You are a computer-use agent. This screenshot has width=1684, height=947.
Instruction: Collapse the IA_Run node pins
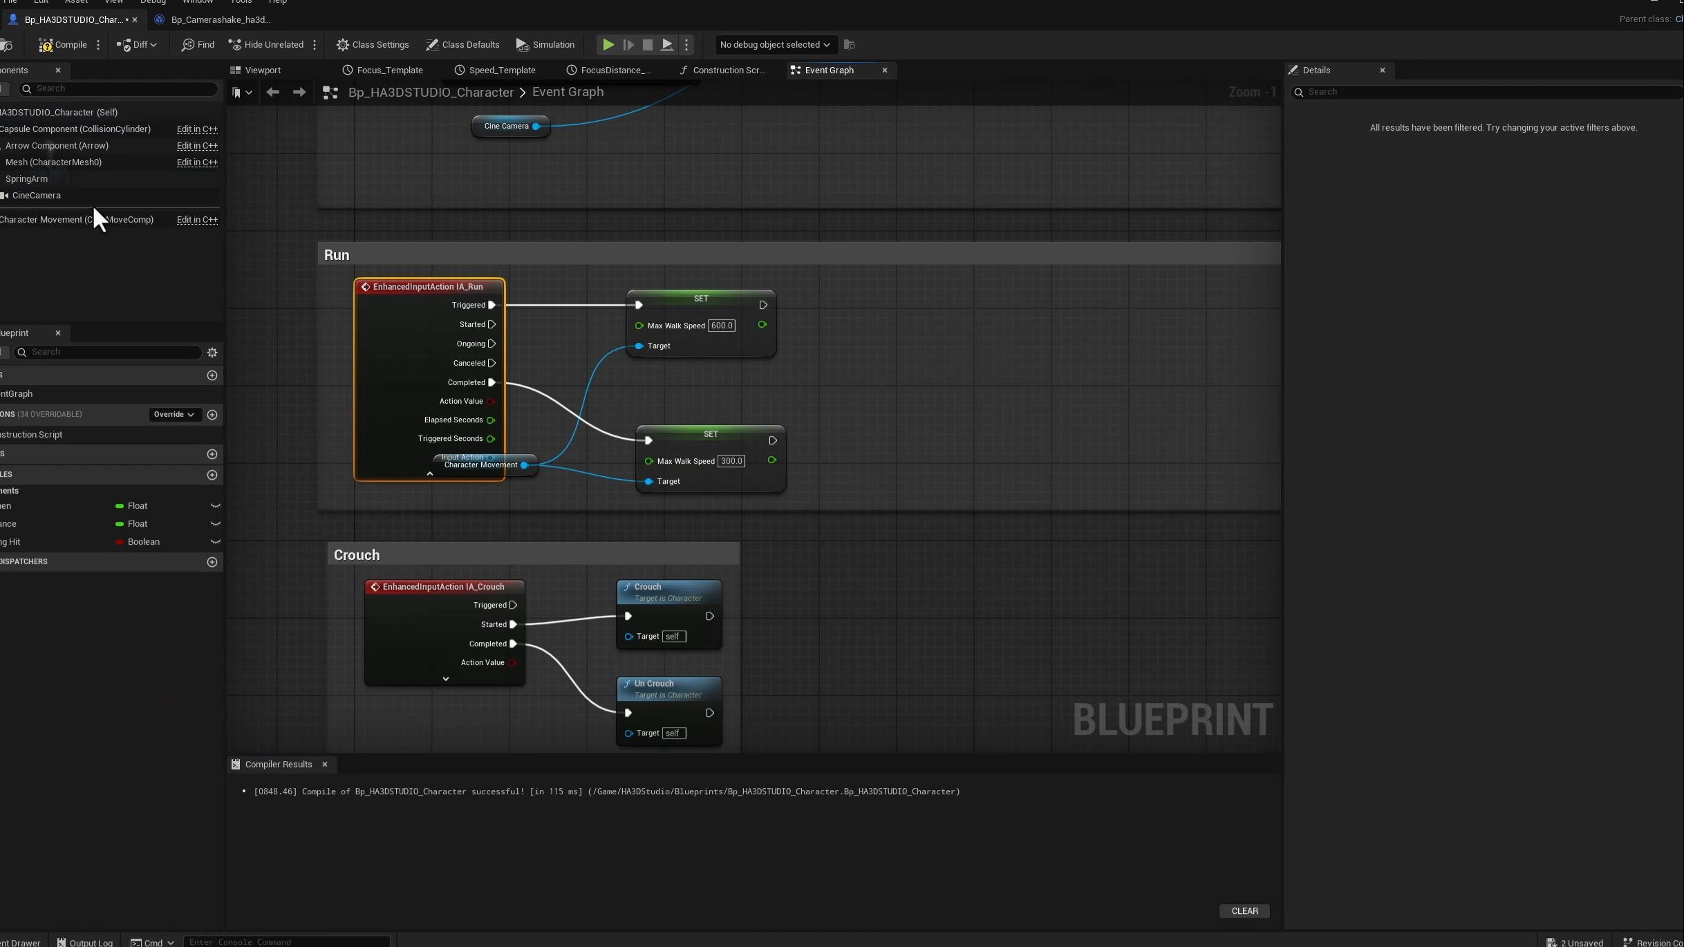429,474
